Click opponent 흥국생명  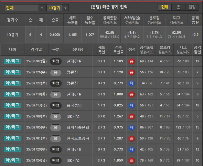tap(74, 105)
